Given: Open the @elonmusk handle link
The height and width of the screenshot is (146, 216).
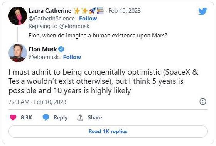Looking at the screenshot, I should coord(44,57).
